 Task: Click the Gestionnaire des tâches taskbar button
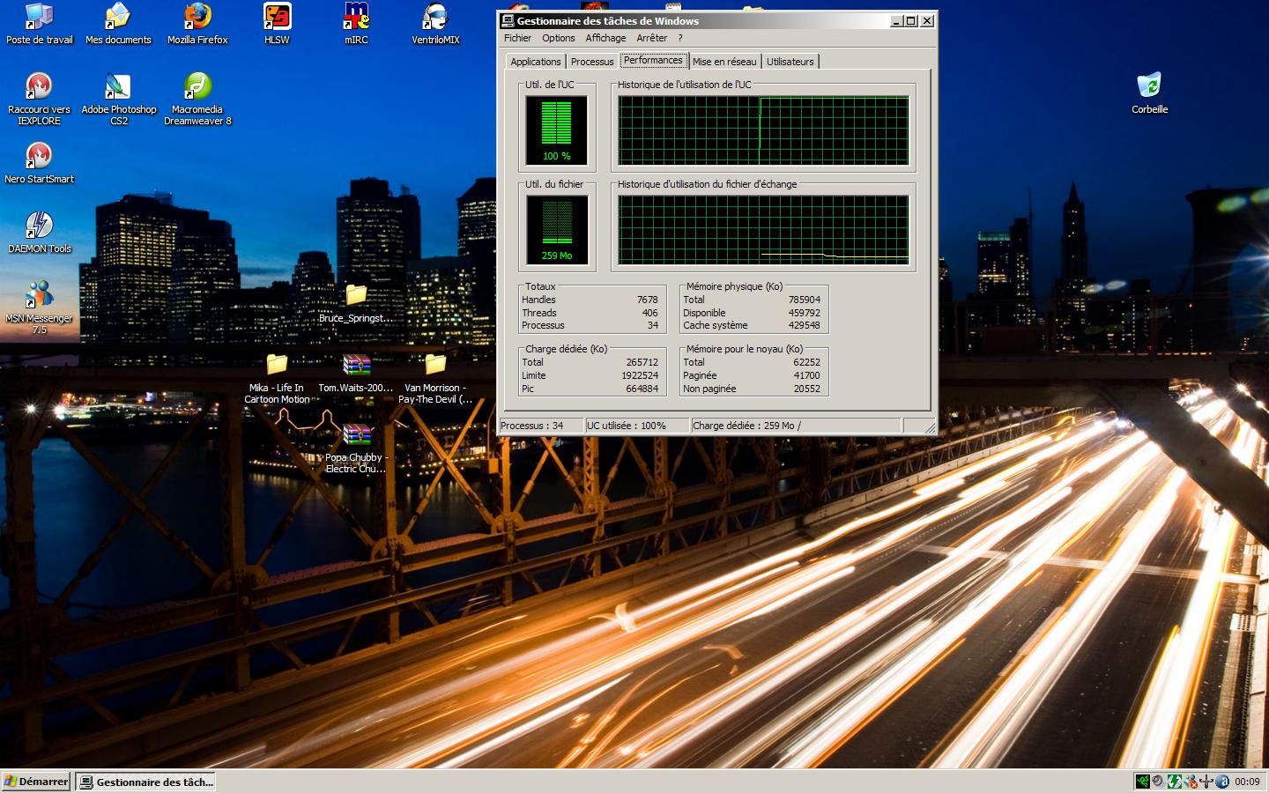pyautogui.click(x=145, y=782)
